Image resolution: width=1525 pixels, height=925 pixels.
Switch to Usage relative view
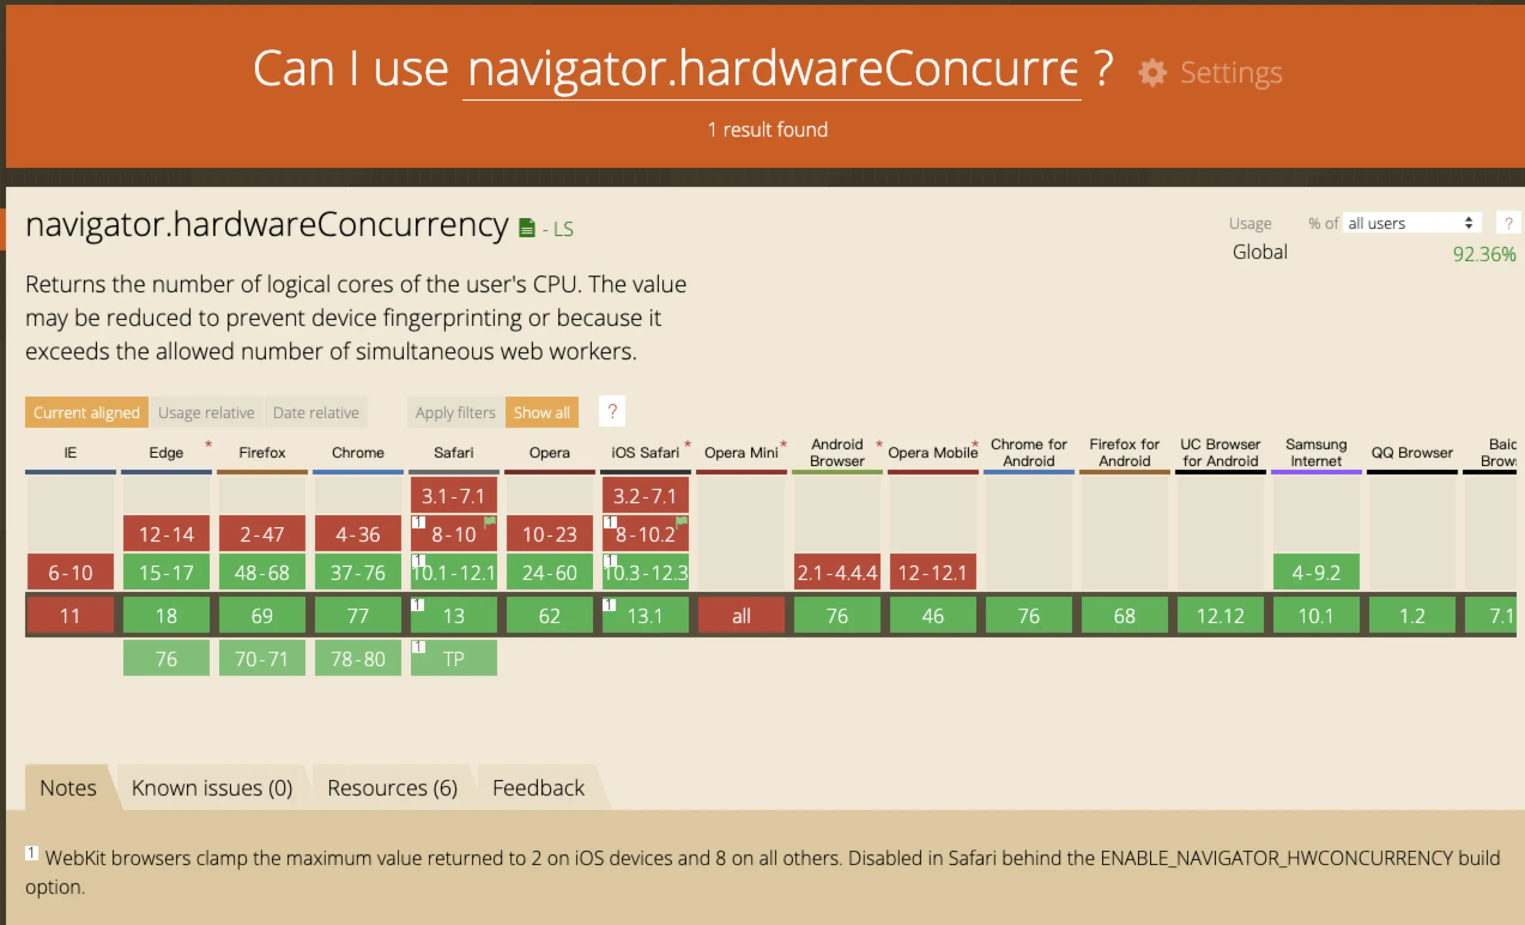pyautogui.click(x=206, y=412)
